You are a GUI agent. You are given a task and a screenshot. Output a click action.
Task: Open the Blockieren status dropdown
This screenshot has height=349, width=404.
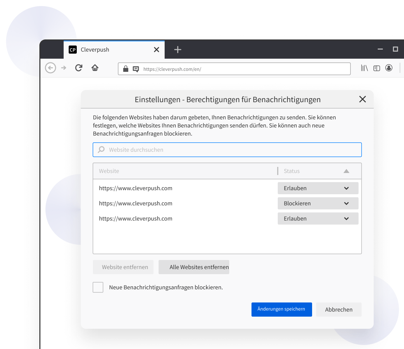[x=318, y=203]
